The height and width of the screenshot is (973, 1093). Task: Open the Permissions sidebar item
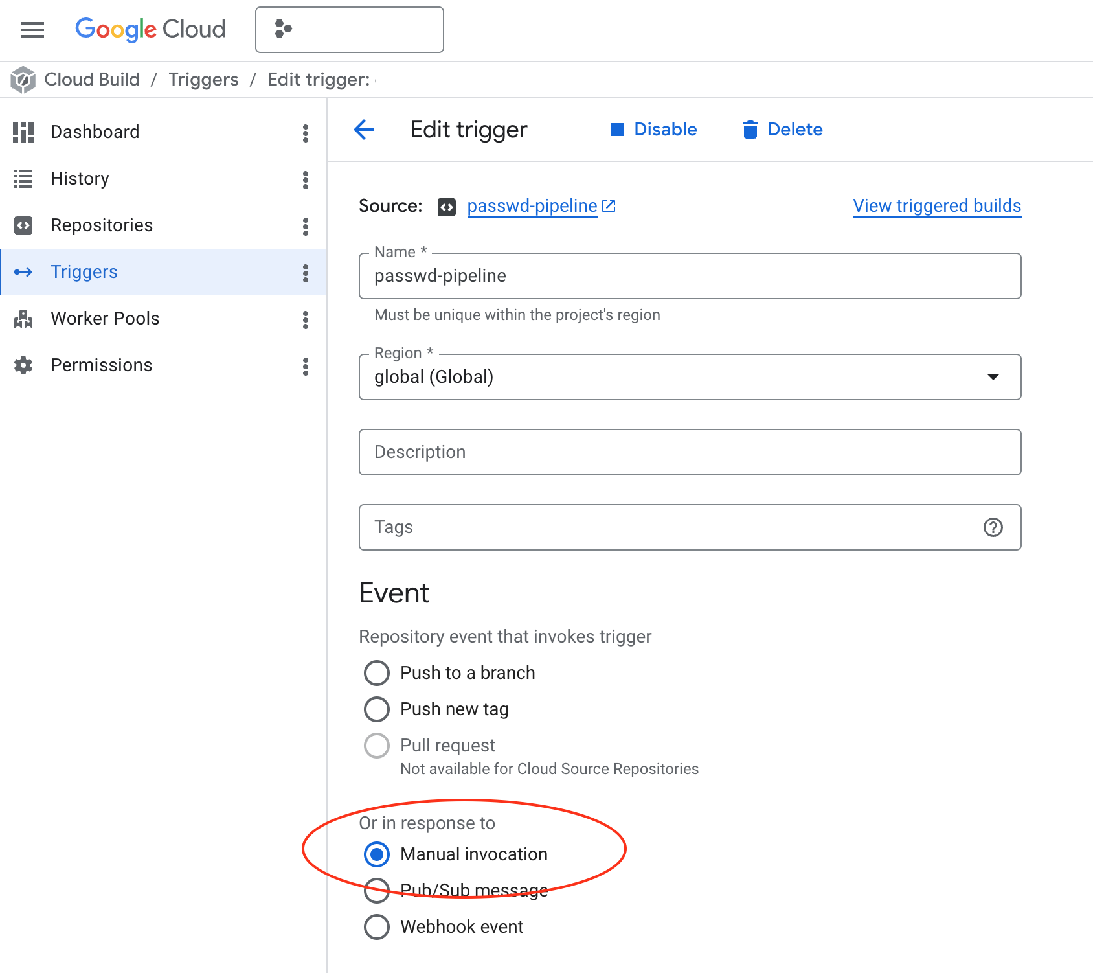(101, 365)
